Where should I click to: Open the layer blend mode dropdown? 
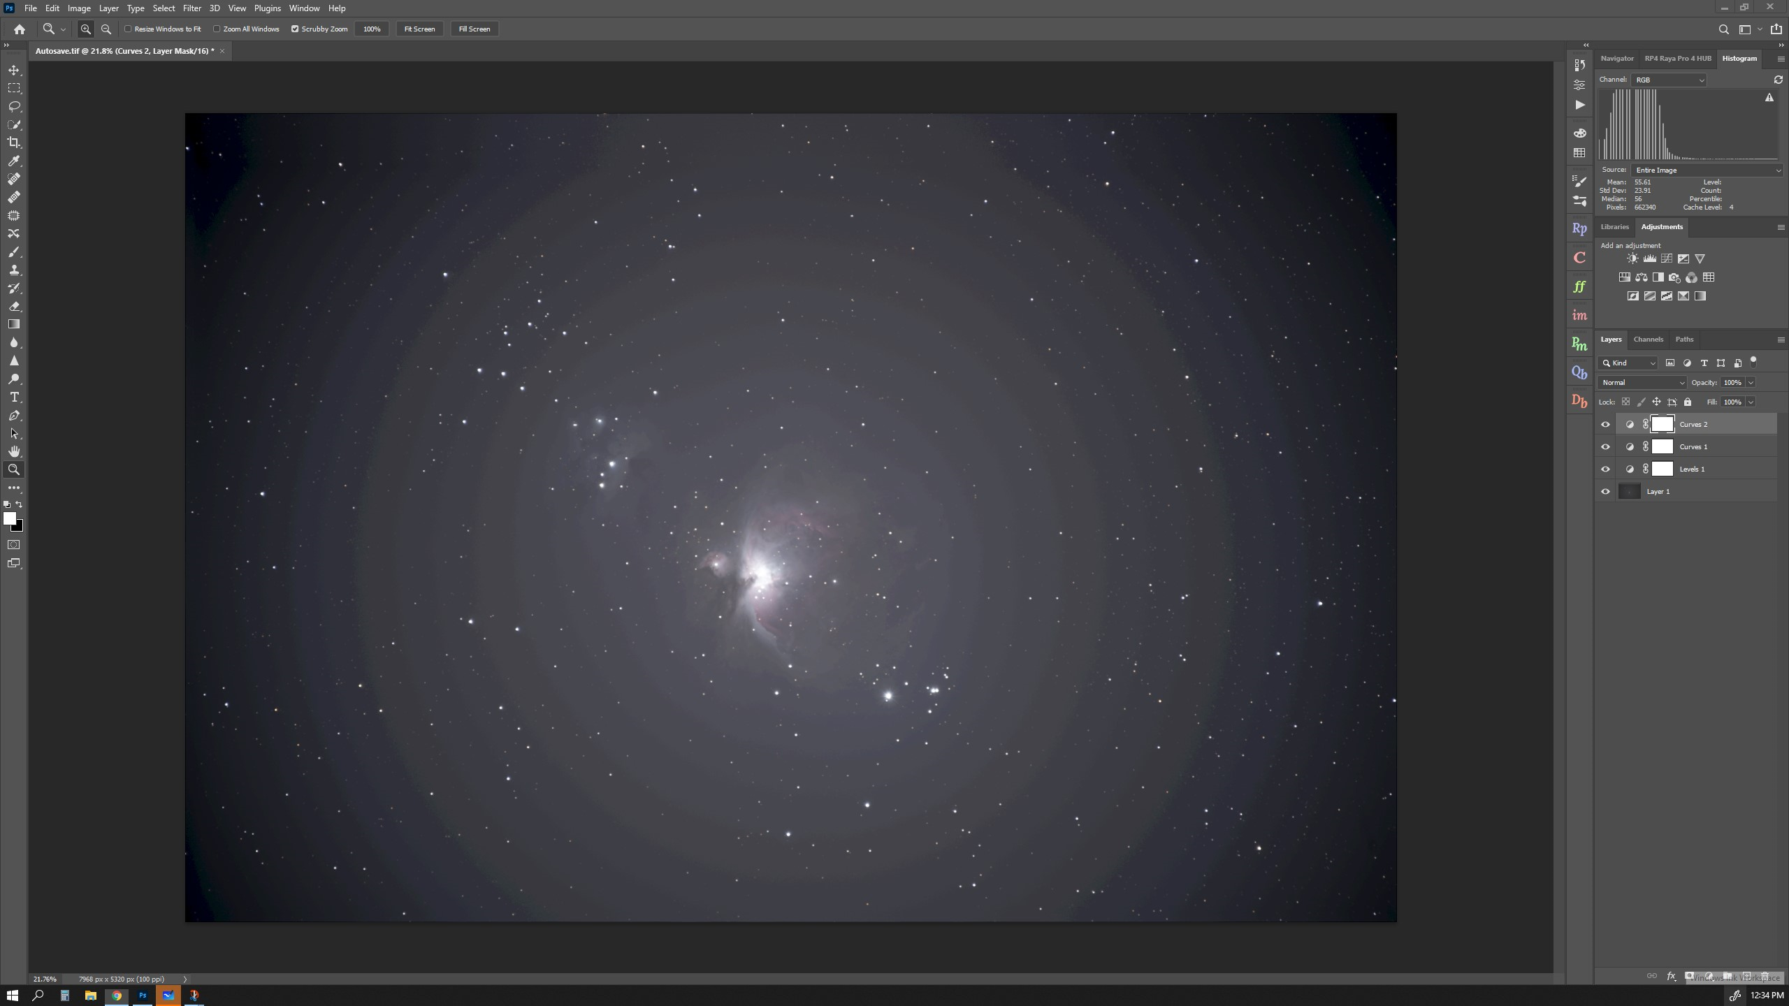point(1641,382)
